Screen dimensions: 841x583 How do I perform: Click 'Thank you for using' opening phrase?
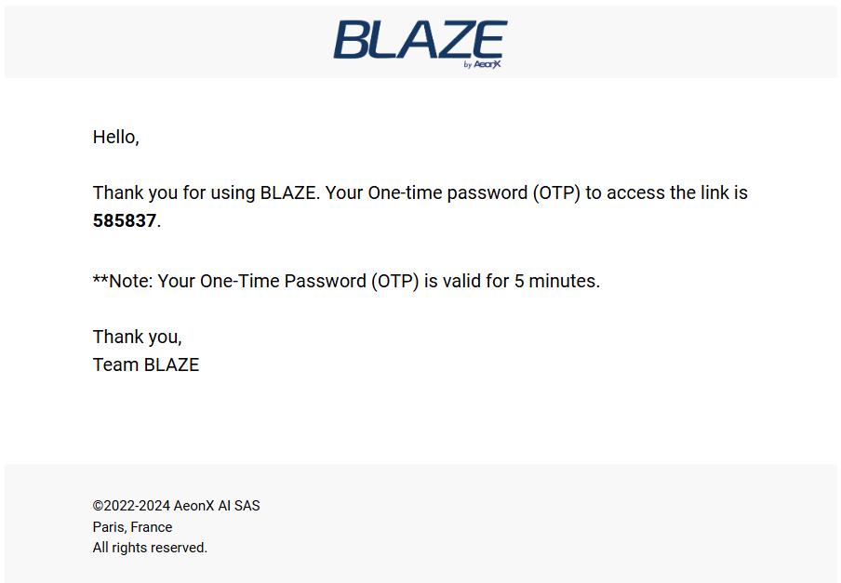174,192
